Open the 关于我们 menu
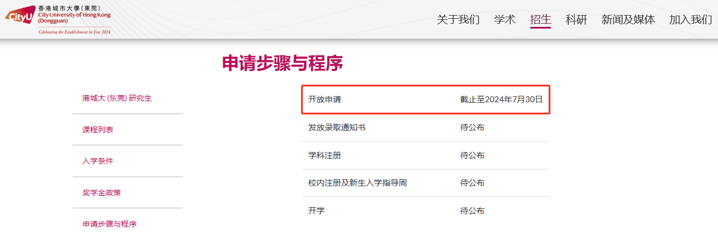 (458, 20)
